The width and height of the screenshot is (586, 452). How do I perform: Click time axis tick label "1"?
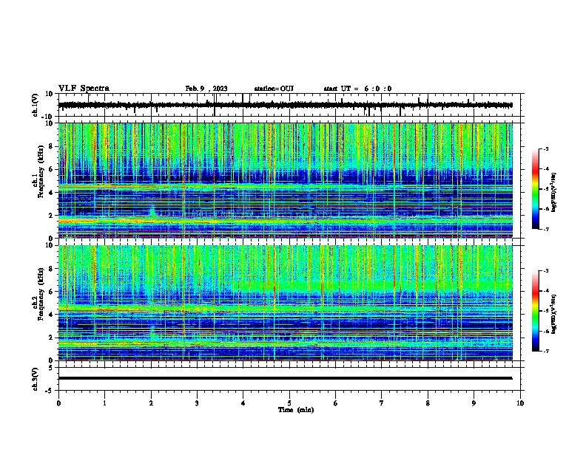104,403
